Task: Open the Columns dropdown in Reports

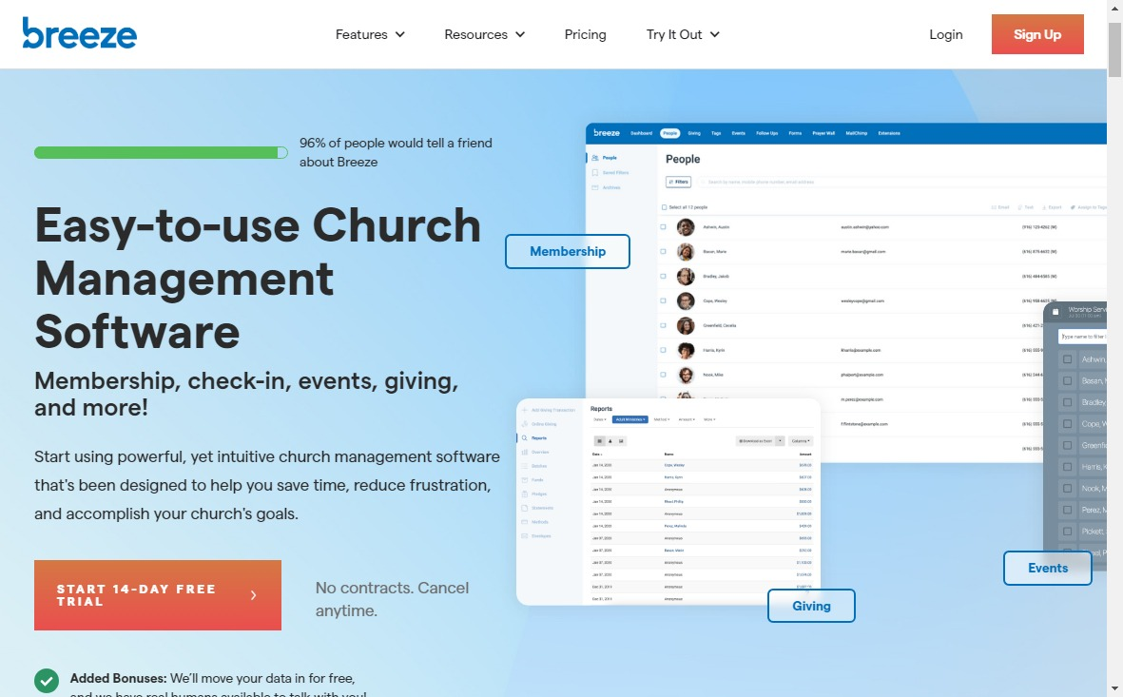Action: coord(801,441)
